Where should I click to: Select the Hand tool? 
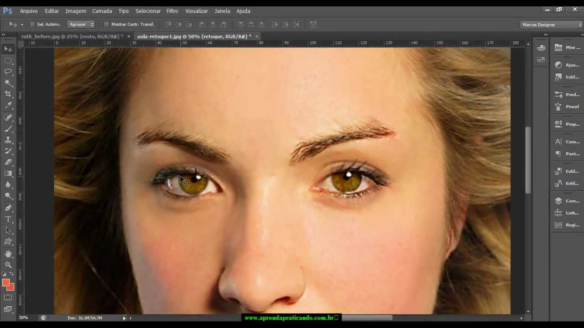click(x=8, y=254)
